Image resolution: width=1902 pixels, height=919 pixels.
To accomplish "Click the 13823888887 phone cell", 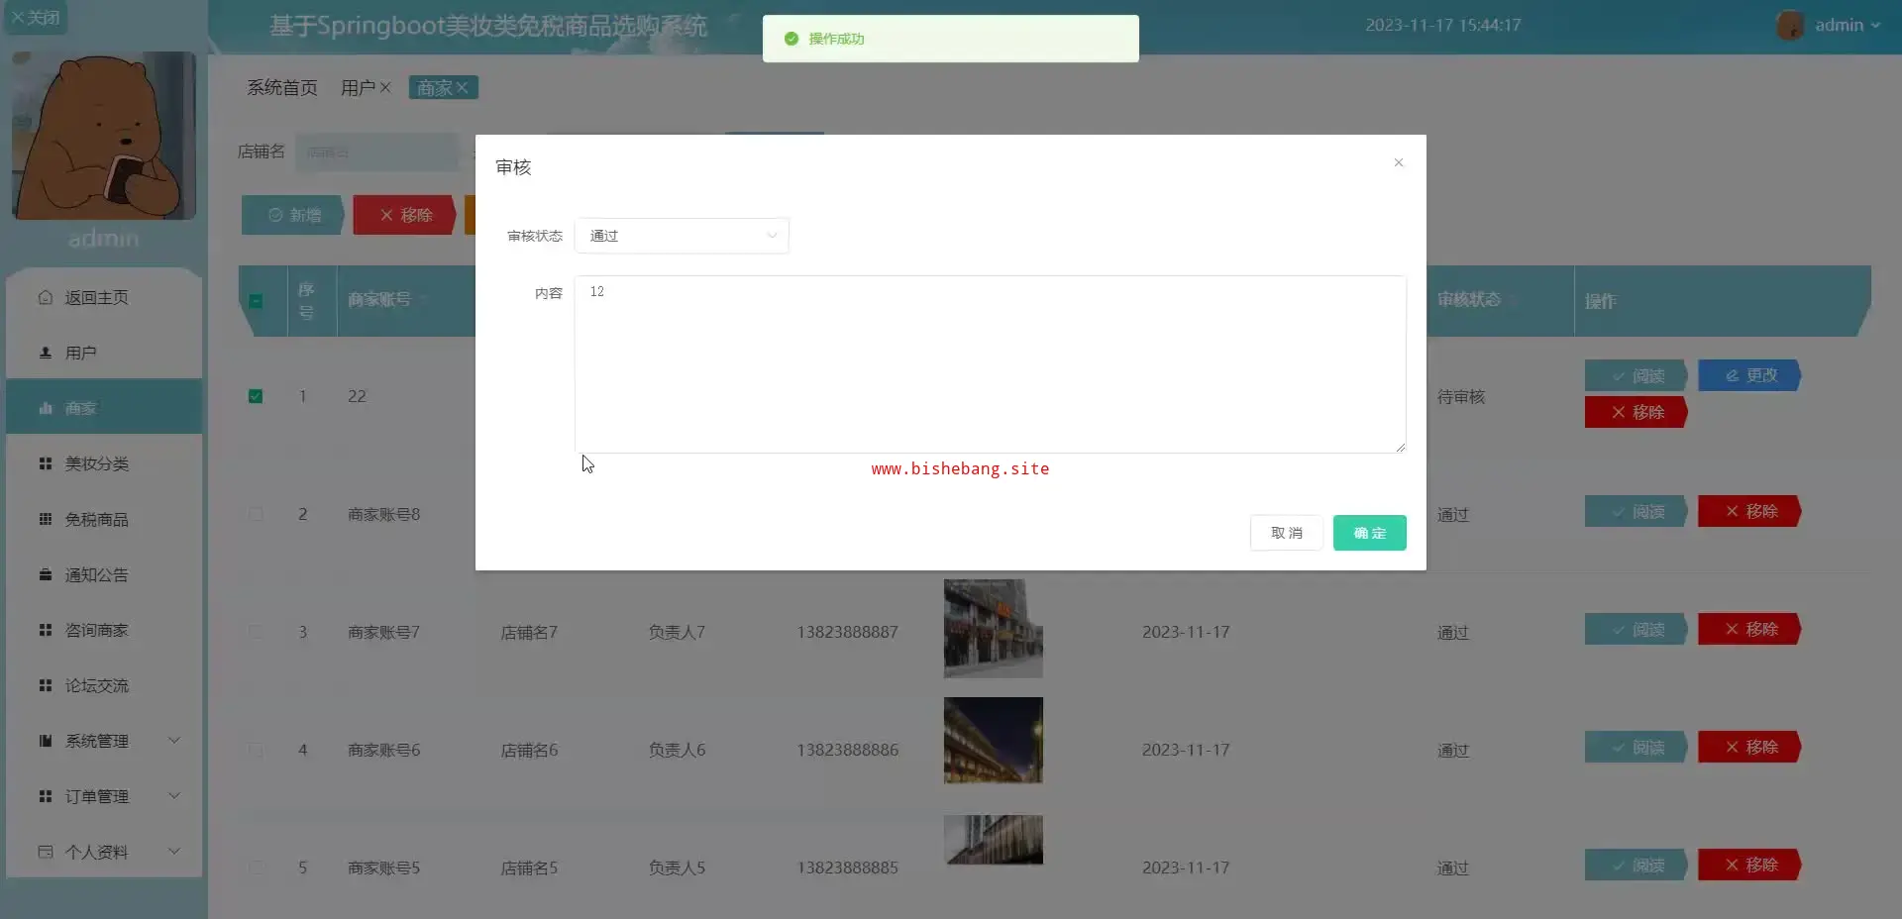I will 848,632.
